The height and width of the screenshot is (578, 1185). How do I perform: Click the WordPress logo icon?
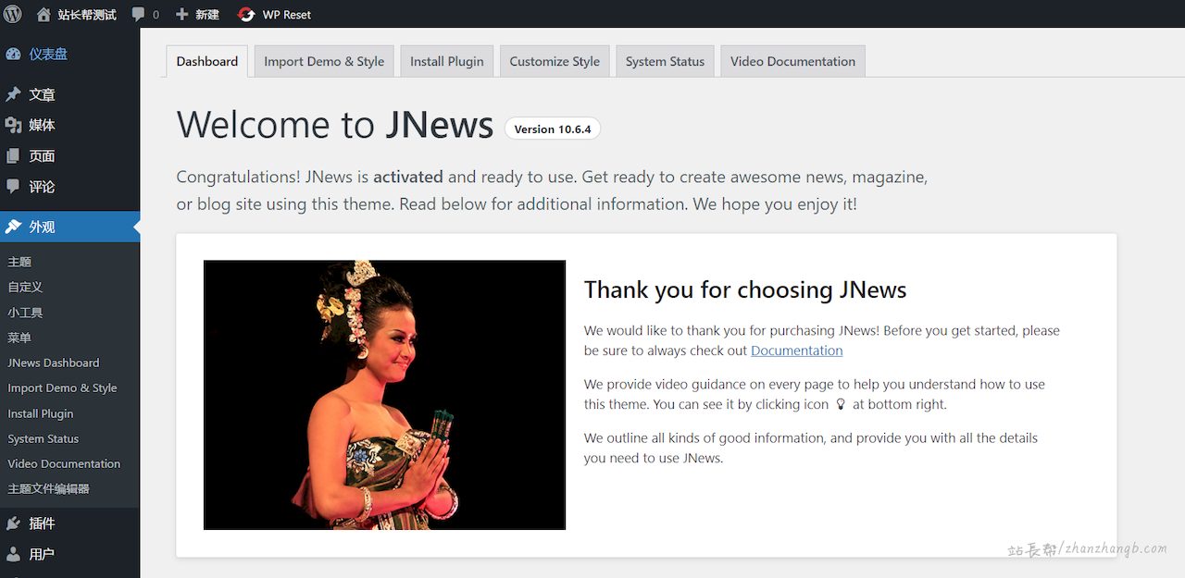tap(13, 14)
